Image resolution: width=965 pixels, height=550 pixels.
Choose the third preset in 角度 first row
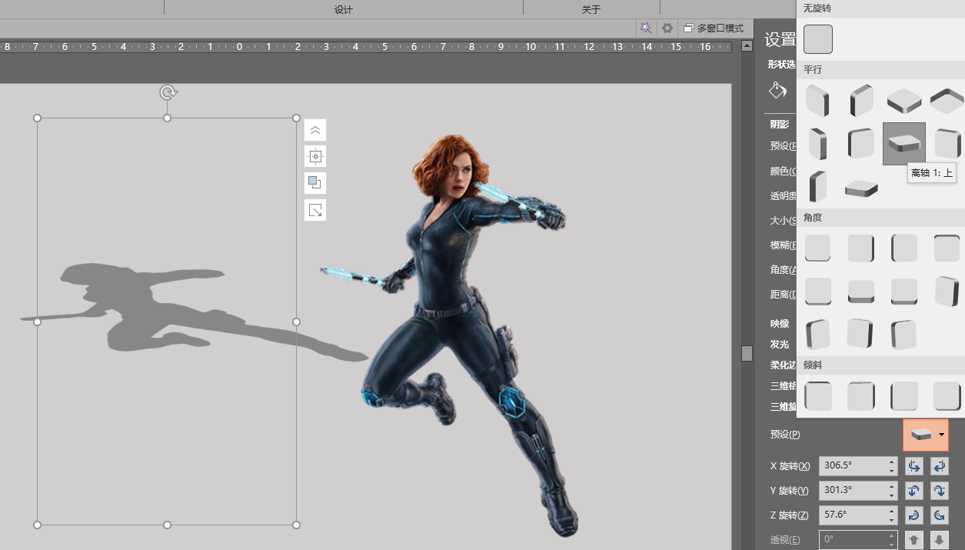904,248
